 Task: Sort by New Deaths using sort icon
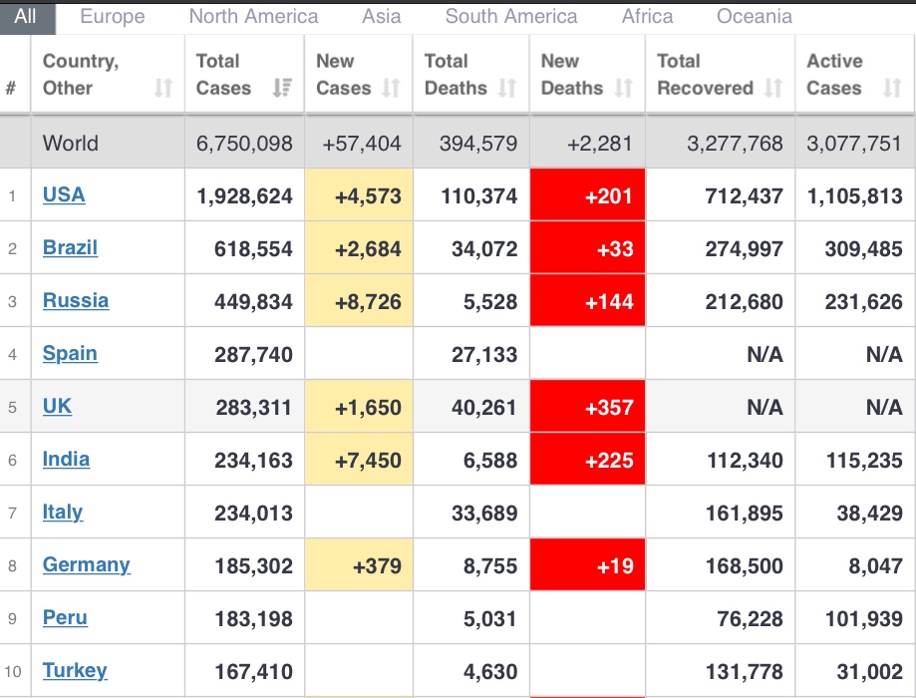tap(624, 88)
